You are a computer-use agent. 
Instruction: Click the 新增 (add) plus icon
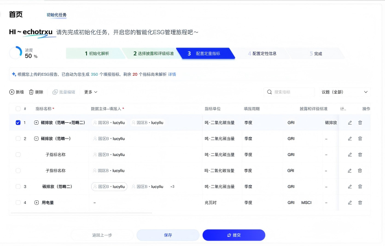pos(12,92)
